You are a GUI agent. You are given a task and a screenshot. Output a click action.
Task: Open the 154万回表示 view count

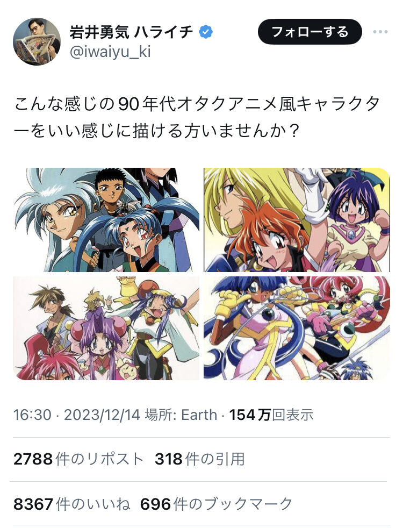click(x=271, y=415)
